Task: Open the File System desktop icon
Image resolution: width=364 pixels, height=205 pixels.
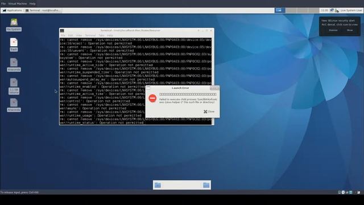Action: (x=14, y=25)
